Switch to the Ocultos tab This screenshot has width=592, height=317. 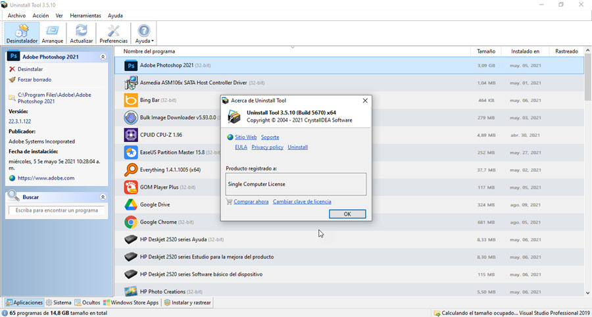pos(87,303)
